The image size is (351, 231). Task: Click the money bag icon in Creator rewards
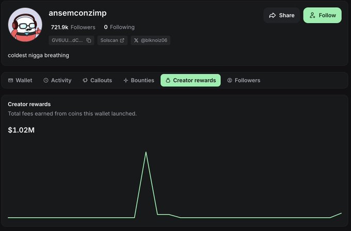click(x=168, y=80)
